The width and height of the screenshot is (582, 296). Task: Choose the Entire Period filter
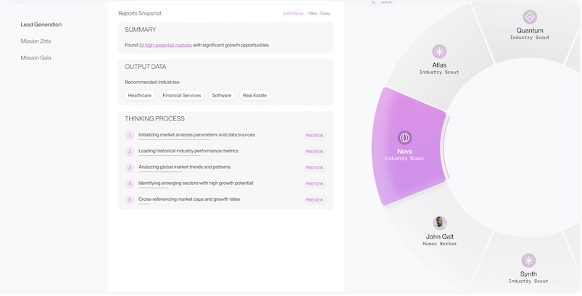pos(294,13)
